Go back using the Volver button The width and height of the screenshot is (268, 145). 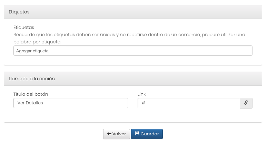116,134
